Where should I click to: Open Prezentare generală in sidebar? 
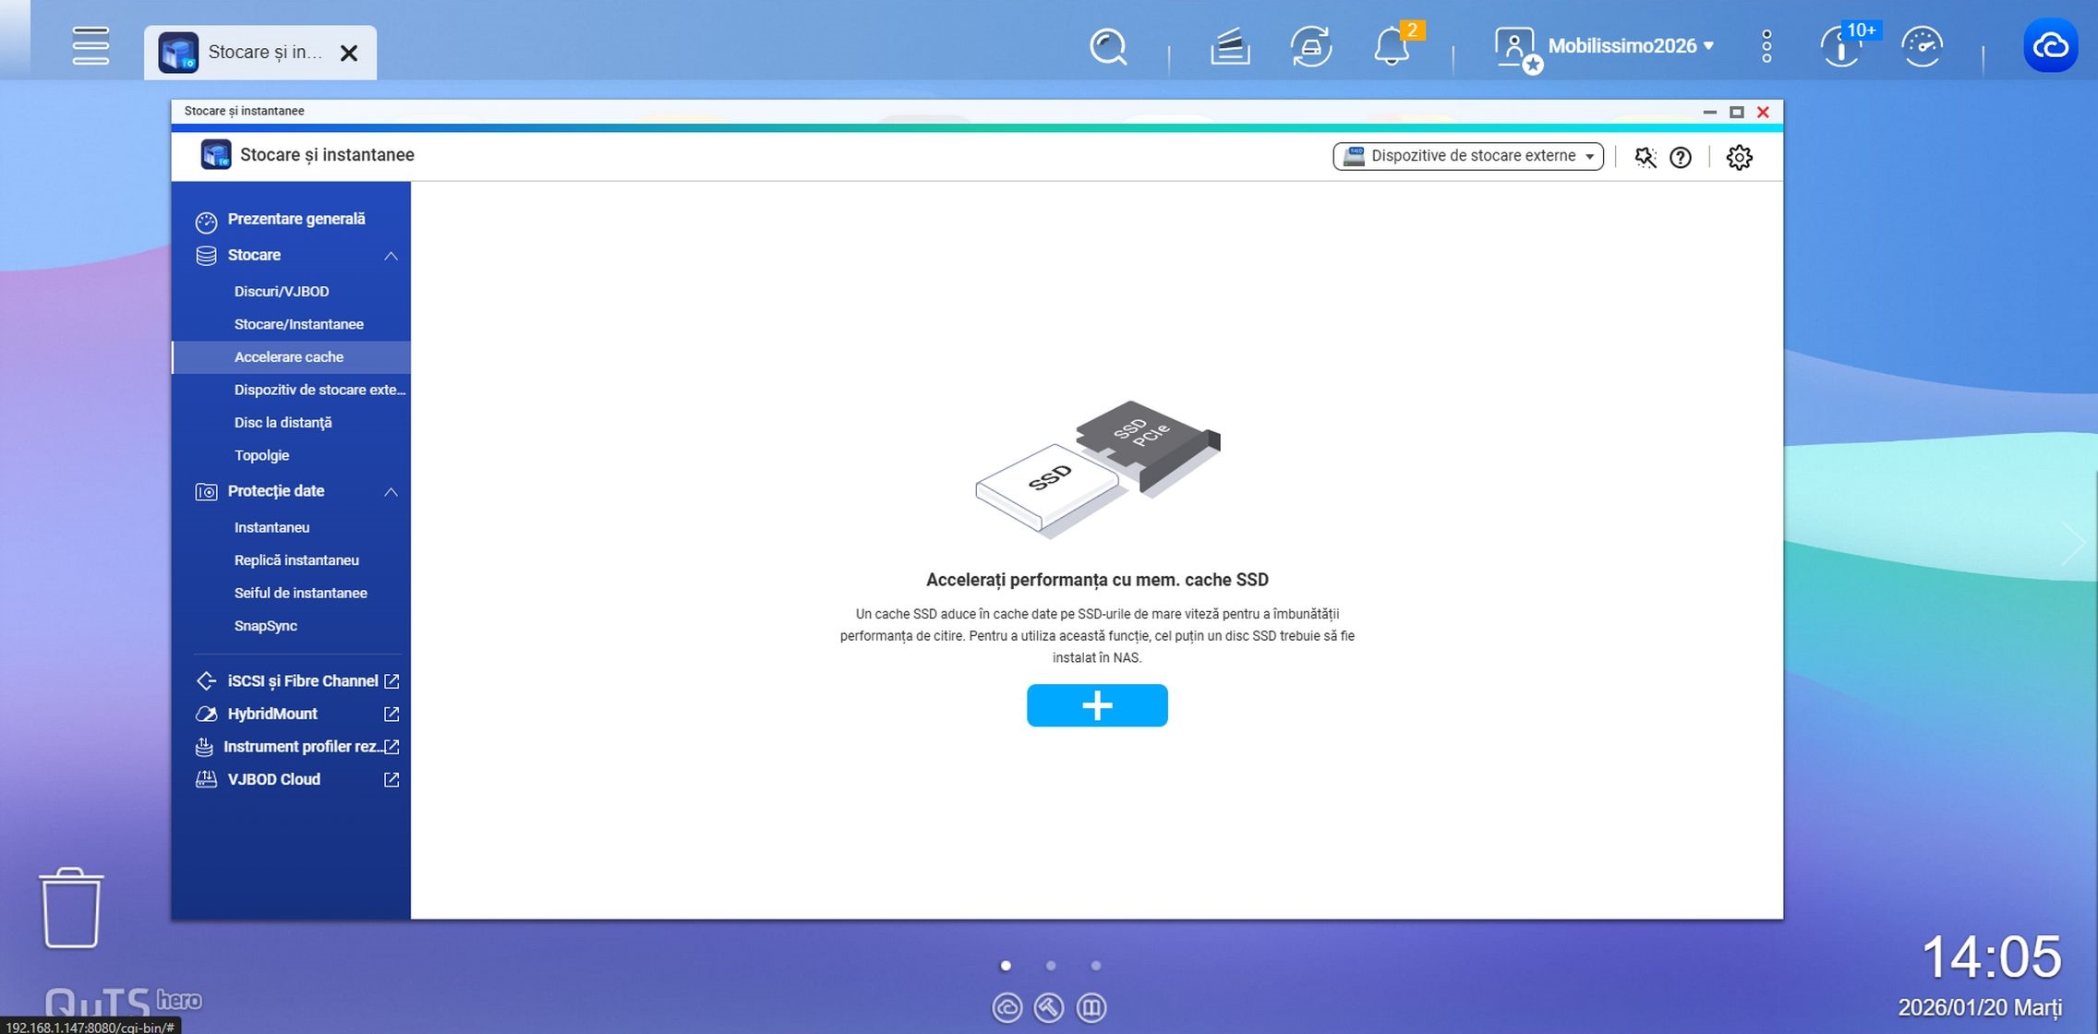tap(295, 219)
